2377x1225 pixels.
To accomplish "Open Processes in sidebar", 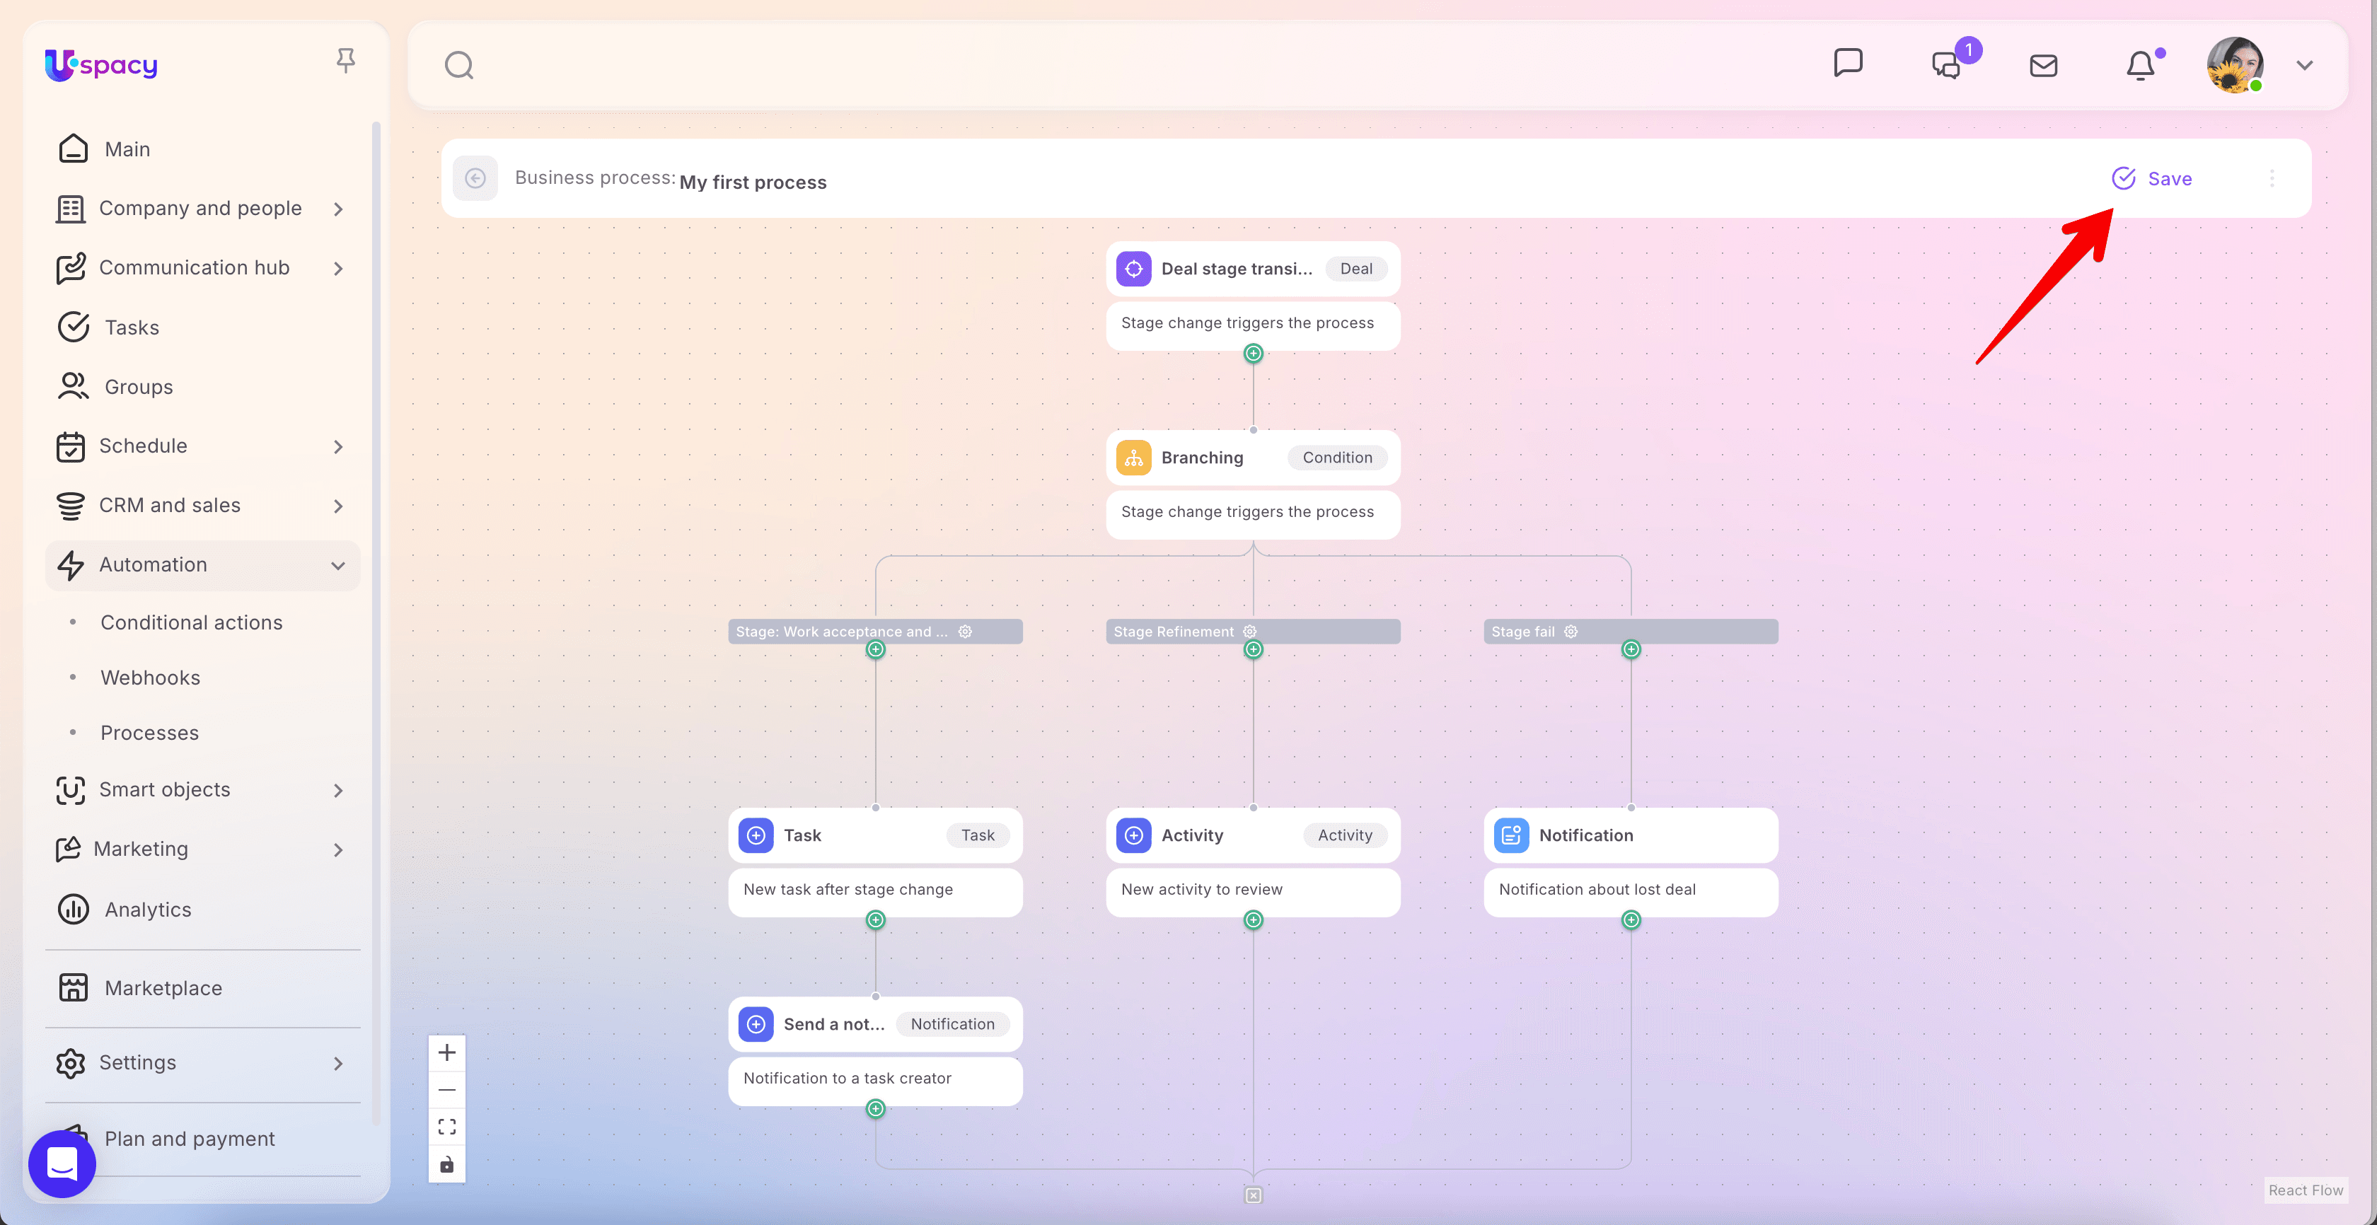I will click(x=149, y=733).
